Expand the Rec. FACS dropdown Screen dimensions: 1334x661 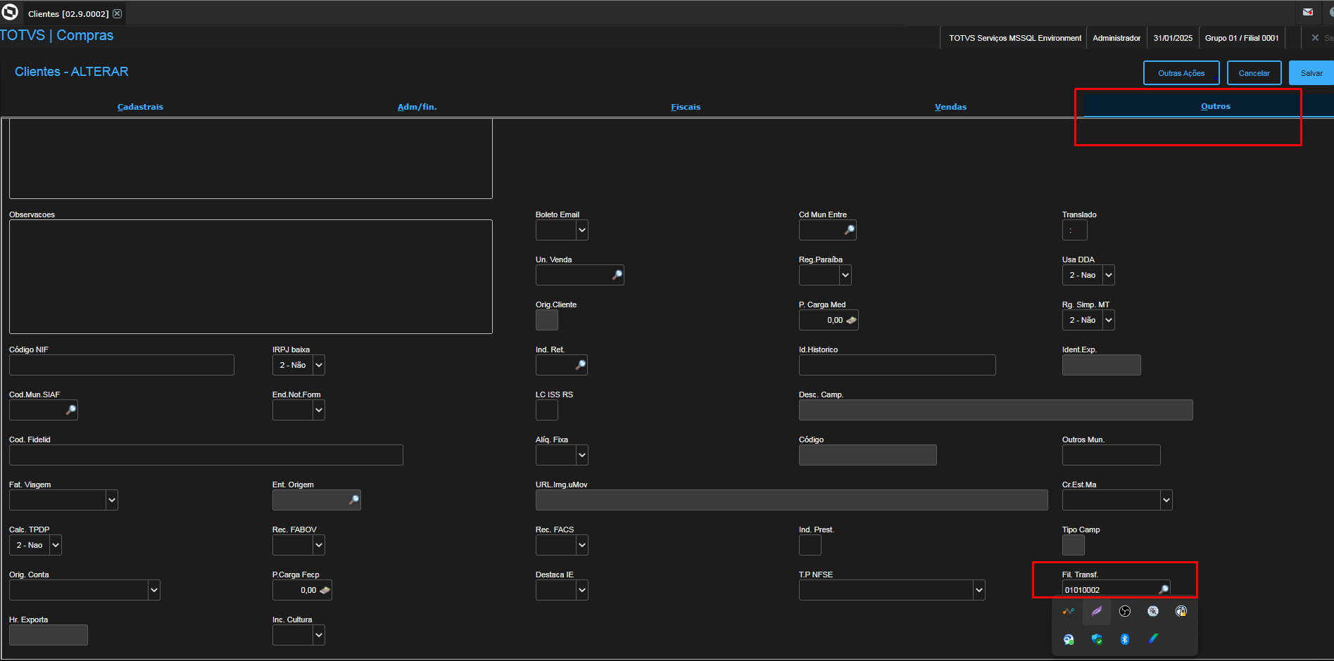582,545
